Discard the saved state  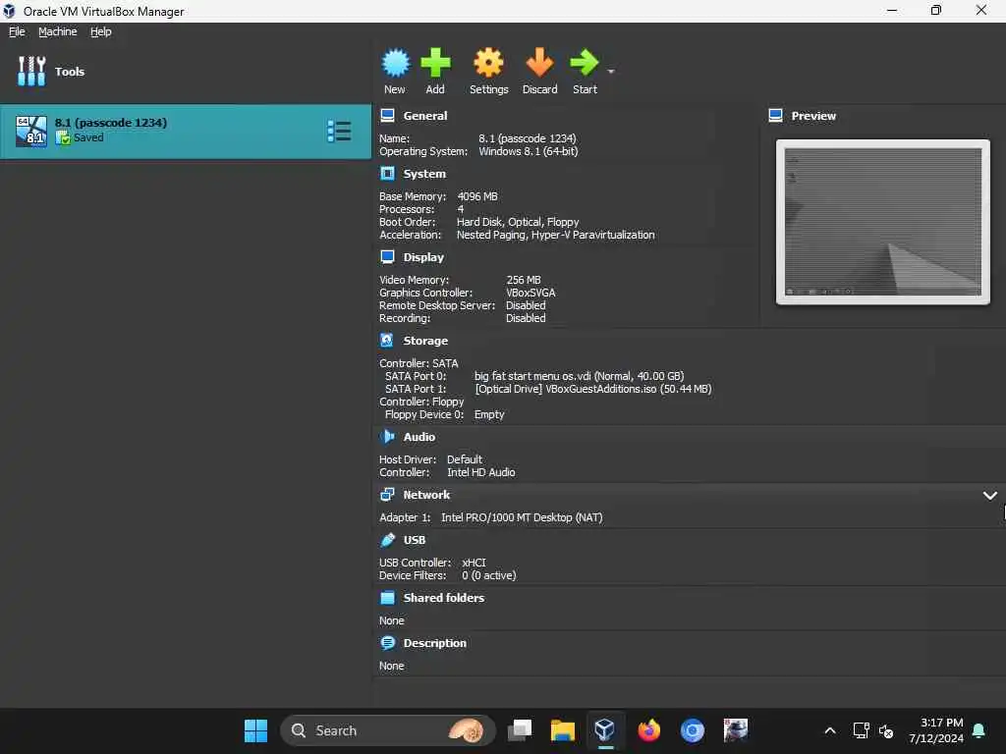click(539, 63)
